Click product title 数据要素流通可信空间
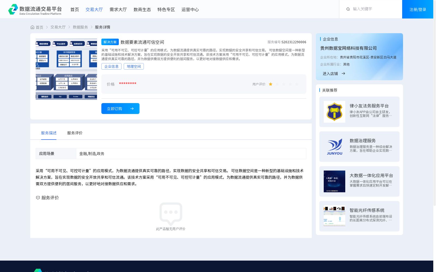This screenshot has width=436, height=272. click(x=142, y=42)
